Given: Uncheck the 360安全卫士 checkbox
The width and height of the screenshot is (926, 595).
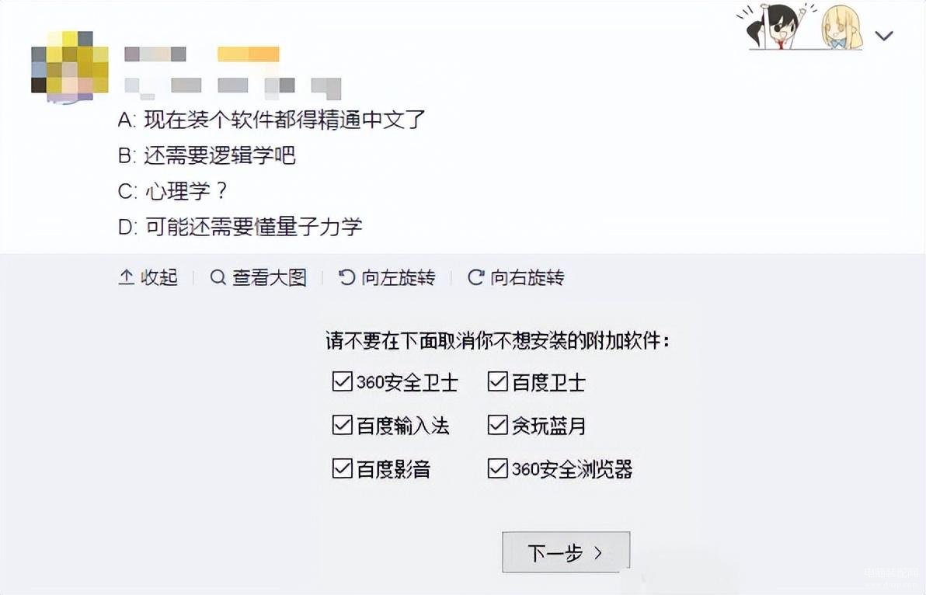Looking at the screenshot, I should (343, 381).
